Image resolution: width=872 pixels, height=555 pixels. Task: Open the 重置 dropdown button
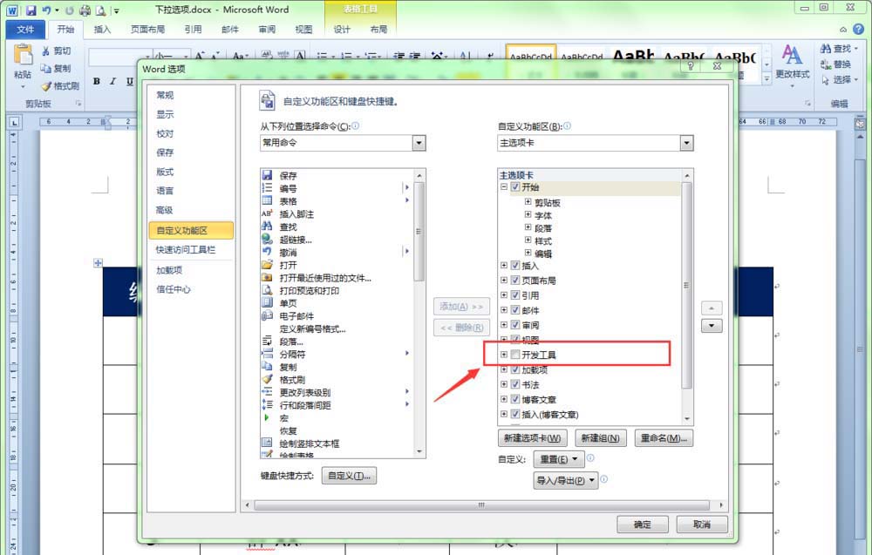pos(558,459)
